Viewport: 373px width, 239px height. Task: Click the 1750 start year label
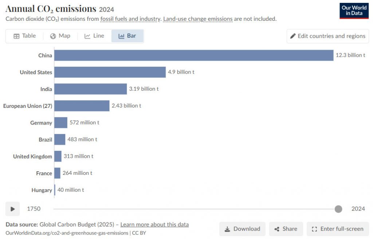pos(34,209)
